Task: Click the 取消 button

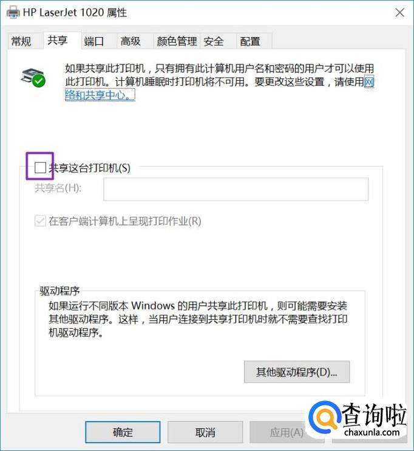Action: click(205, 432)
